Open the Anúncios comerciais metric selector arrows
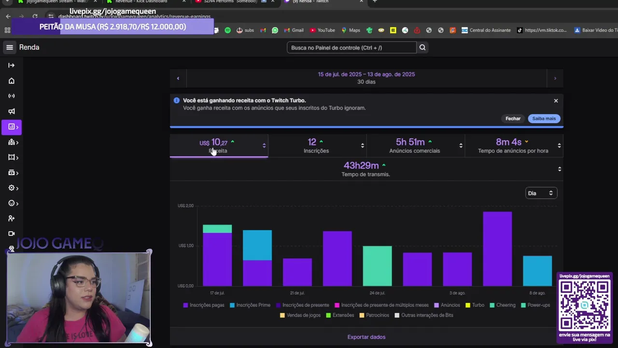The height and width of the screenshot is (348, 618). pos(461,145)
